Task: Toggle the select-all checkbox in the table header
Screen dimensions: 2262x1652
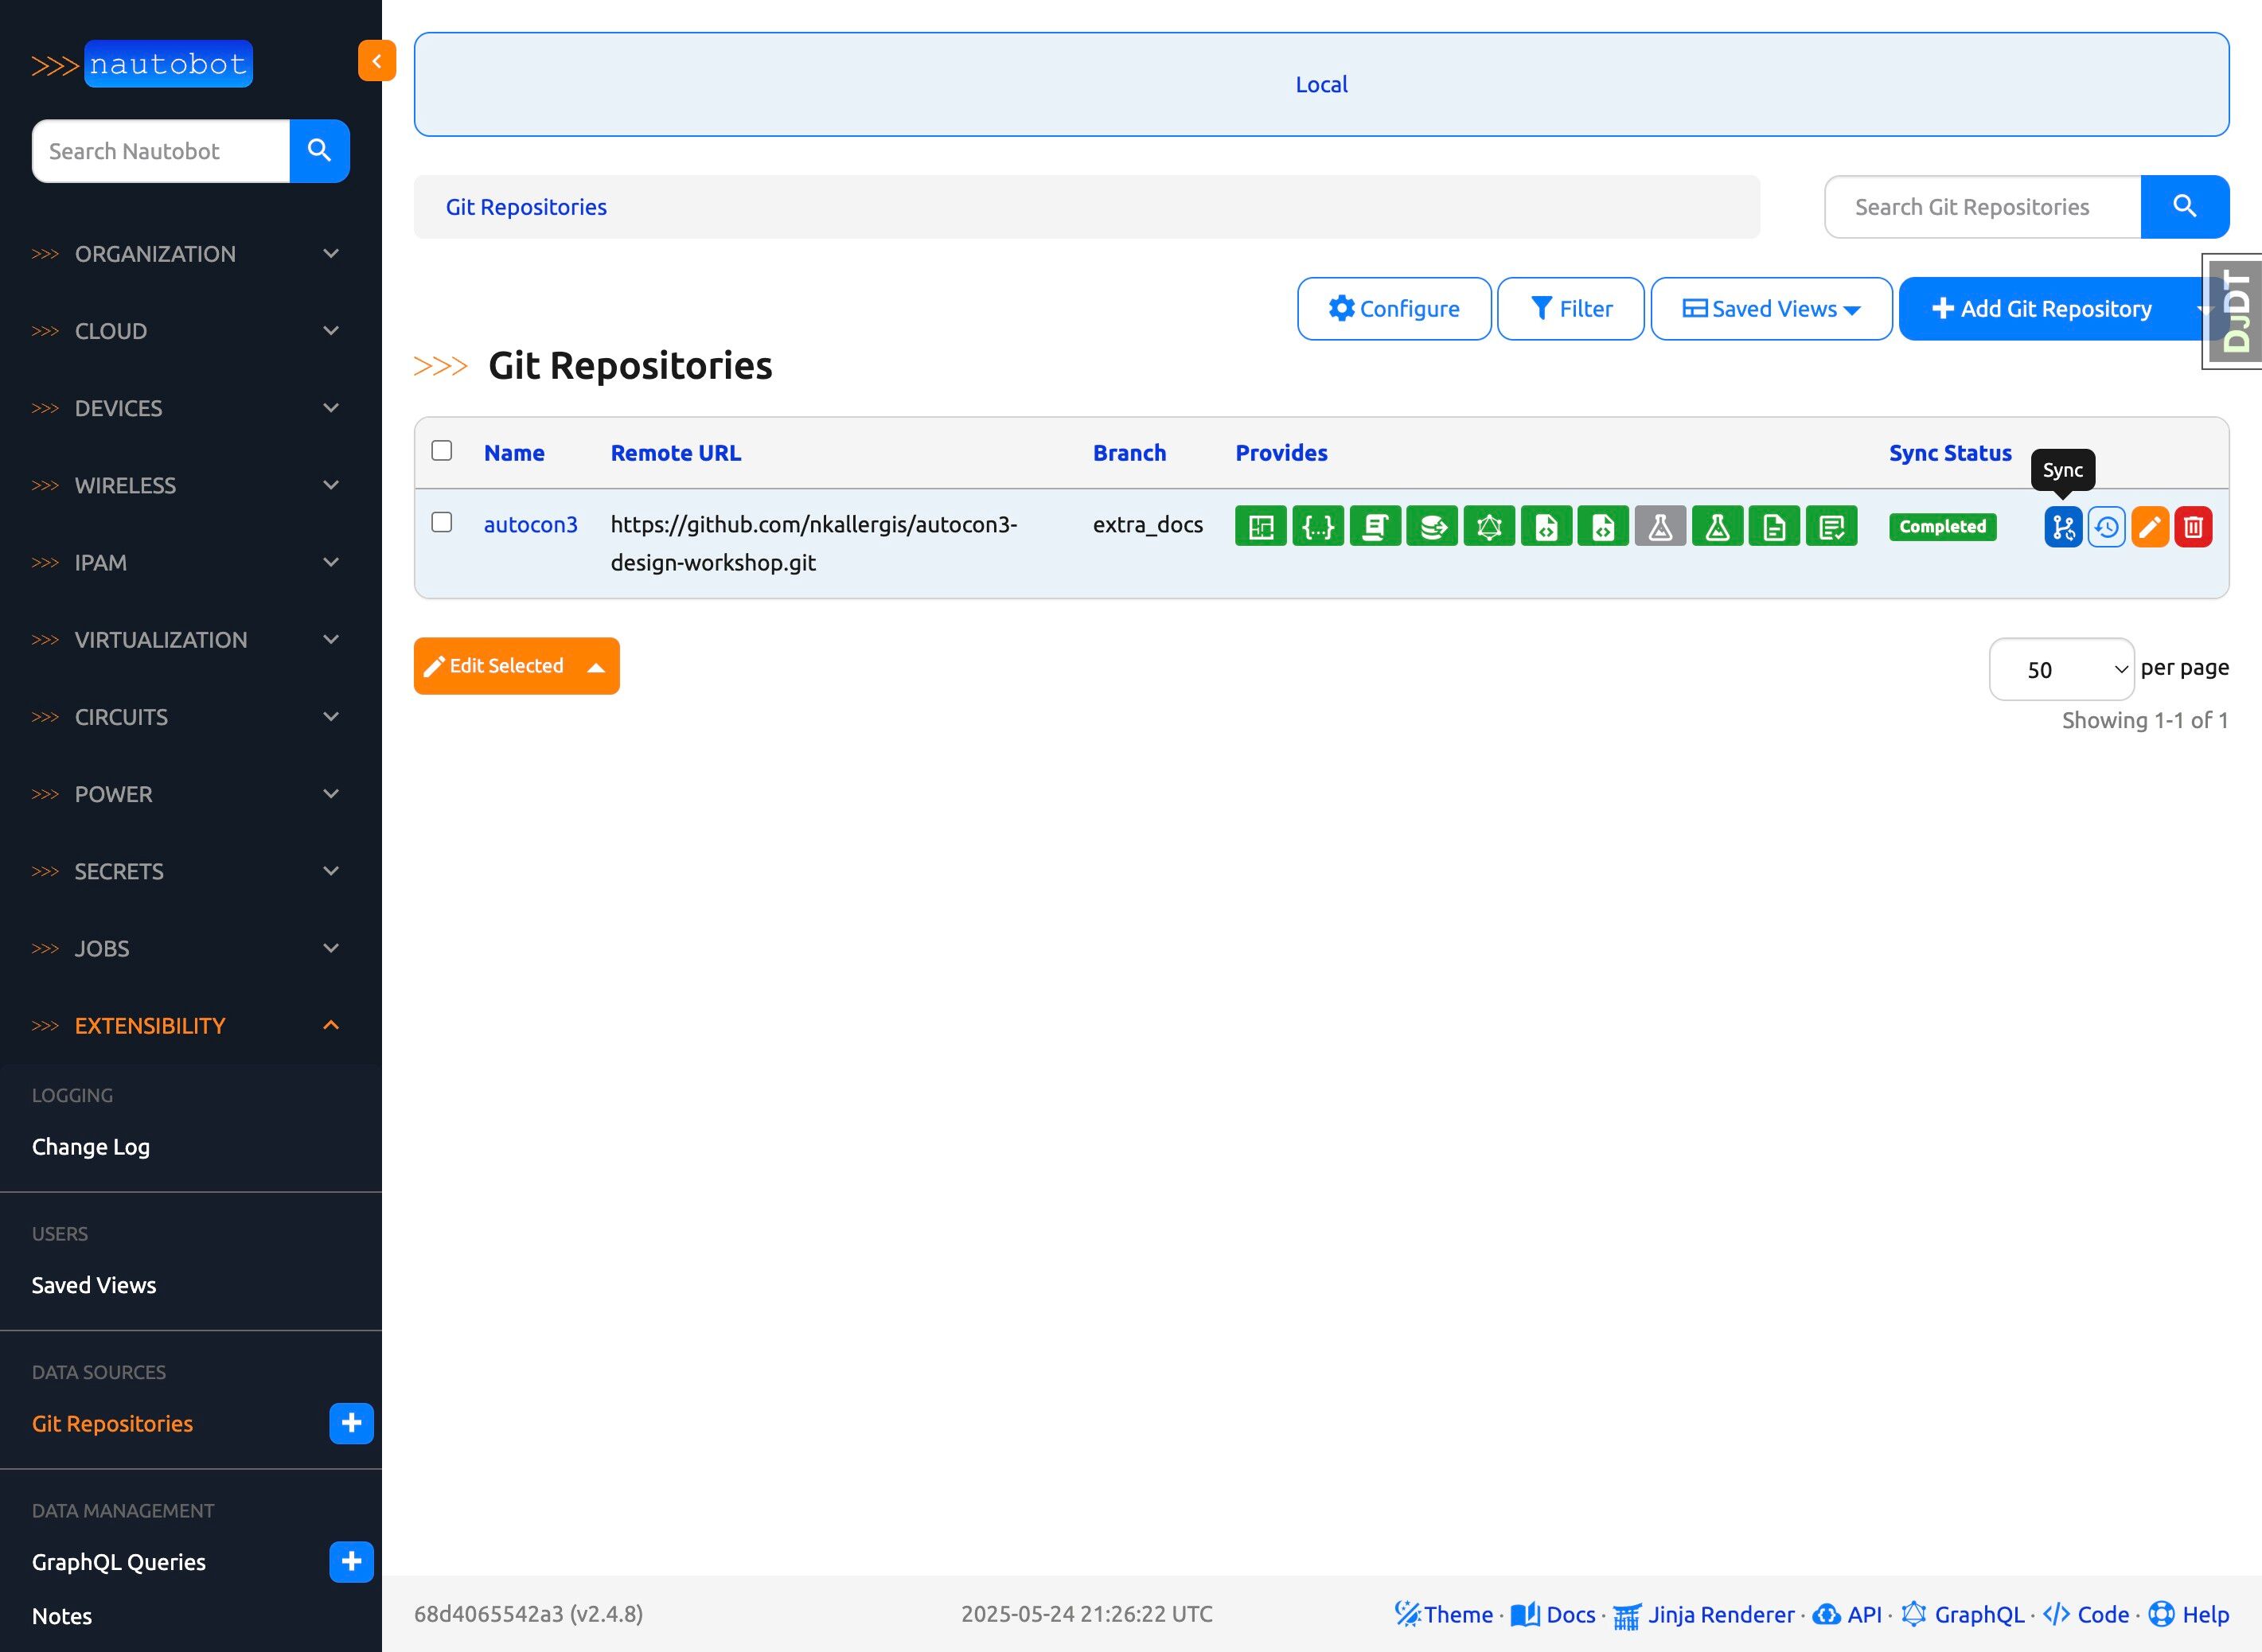Action: pyautogui.click(x=441, y=451)
